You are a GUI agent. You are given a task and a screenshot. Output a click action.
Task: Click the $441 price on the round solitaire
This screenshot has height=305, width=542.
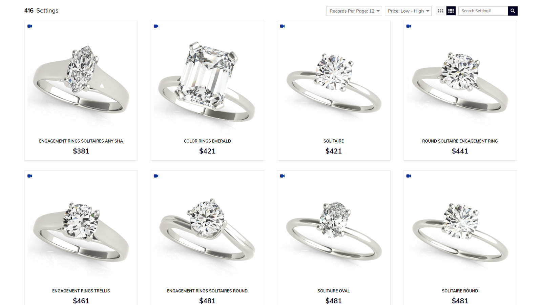[460, 151]
